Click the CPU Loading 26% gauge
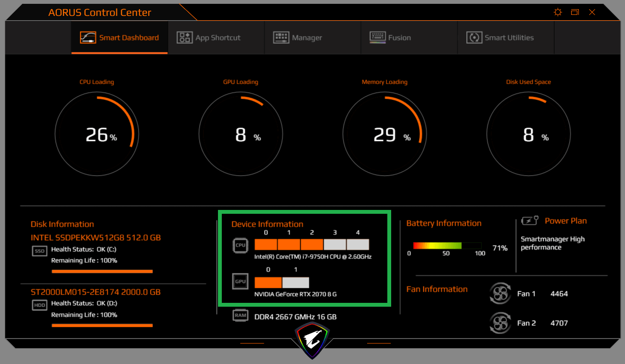Screen dimensions: 625x364 click(x=97, y=134)
